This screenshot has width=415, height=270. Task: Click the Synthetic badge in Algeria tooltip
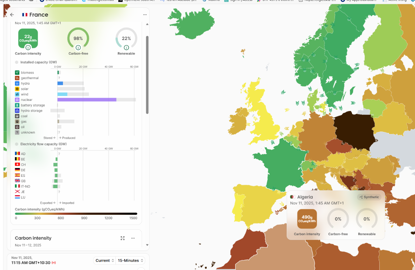click(369, 197)
